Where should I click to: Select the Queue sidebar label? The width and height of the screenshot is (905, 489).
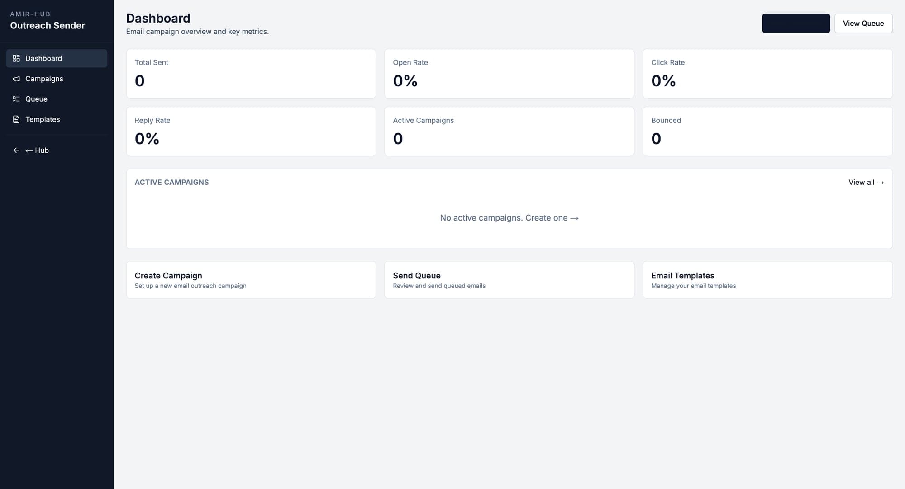coord(36,99)
